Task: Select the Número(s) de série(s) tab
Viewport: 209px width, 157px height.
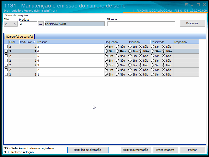Action: click(x=19, y=37)
